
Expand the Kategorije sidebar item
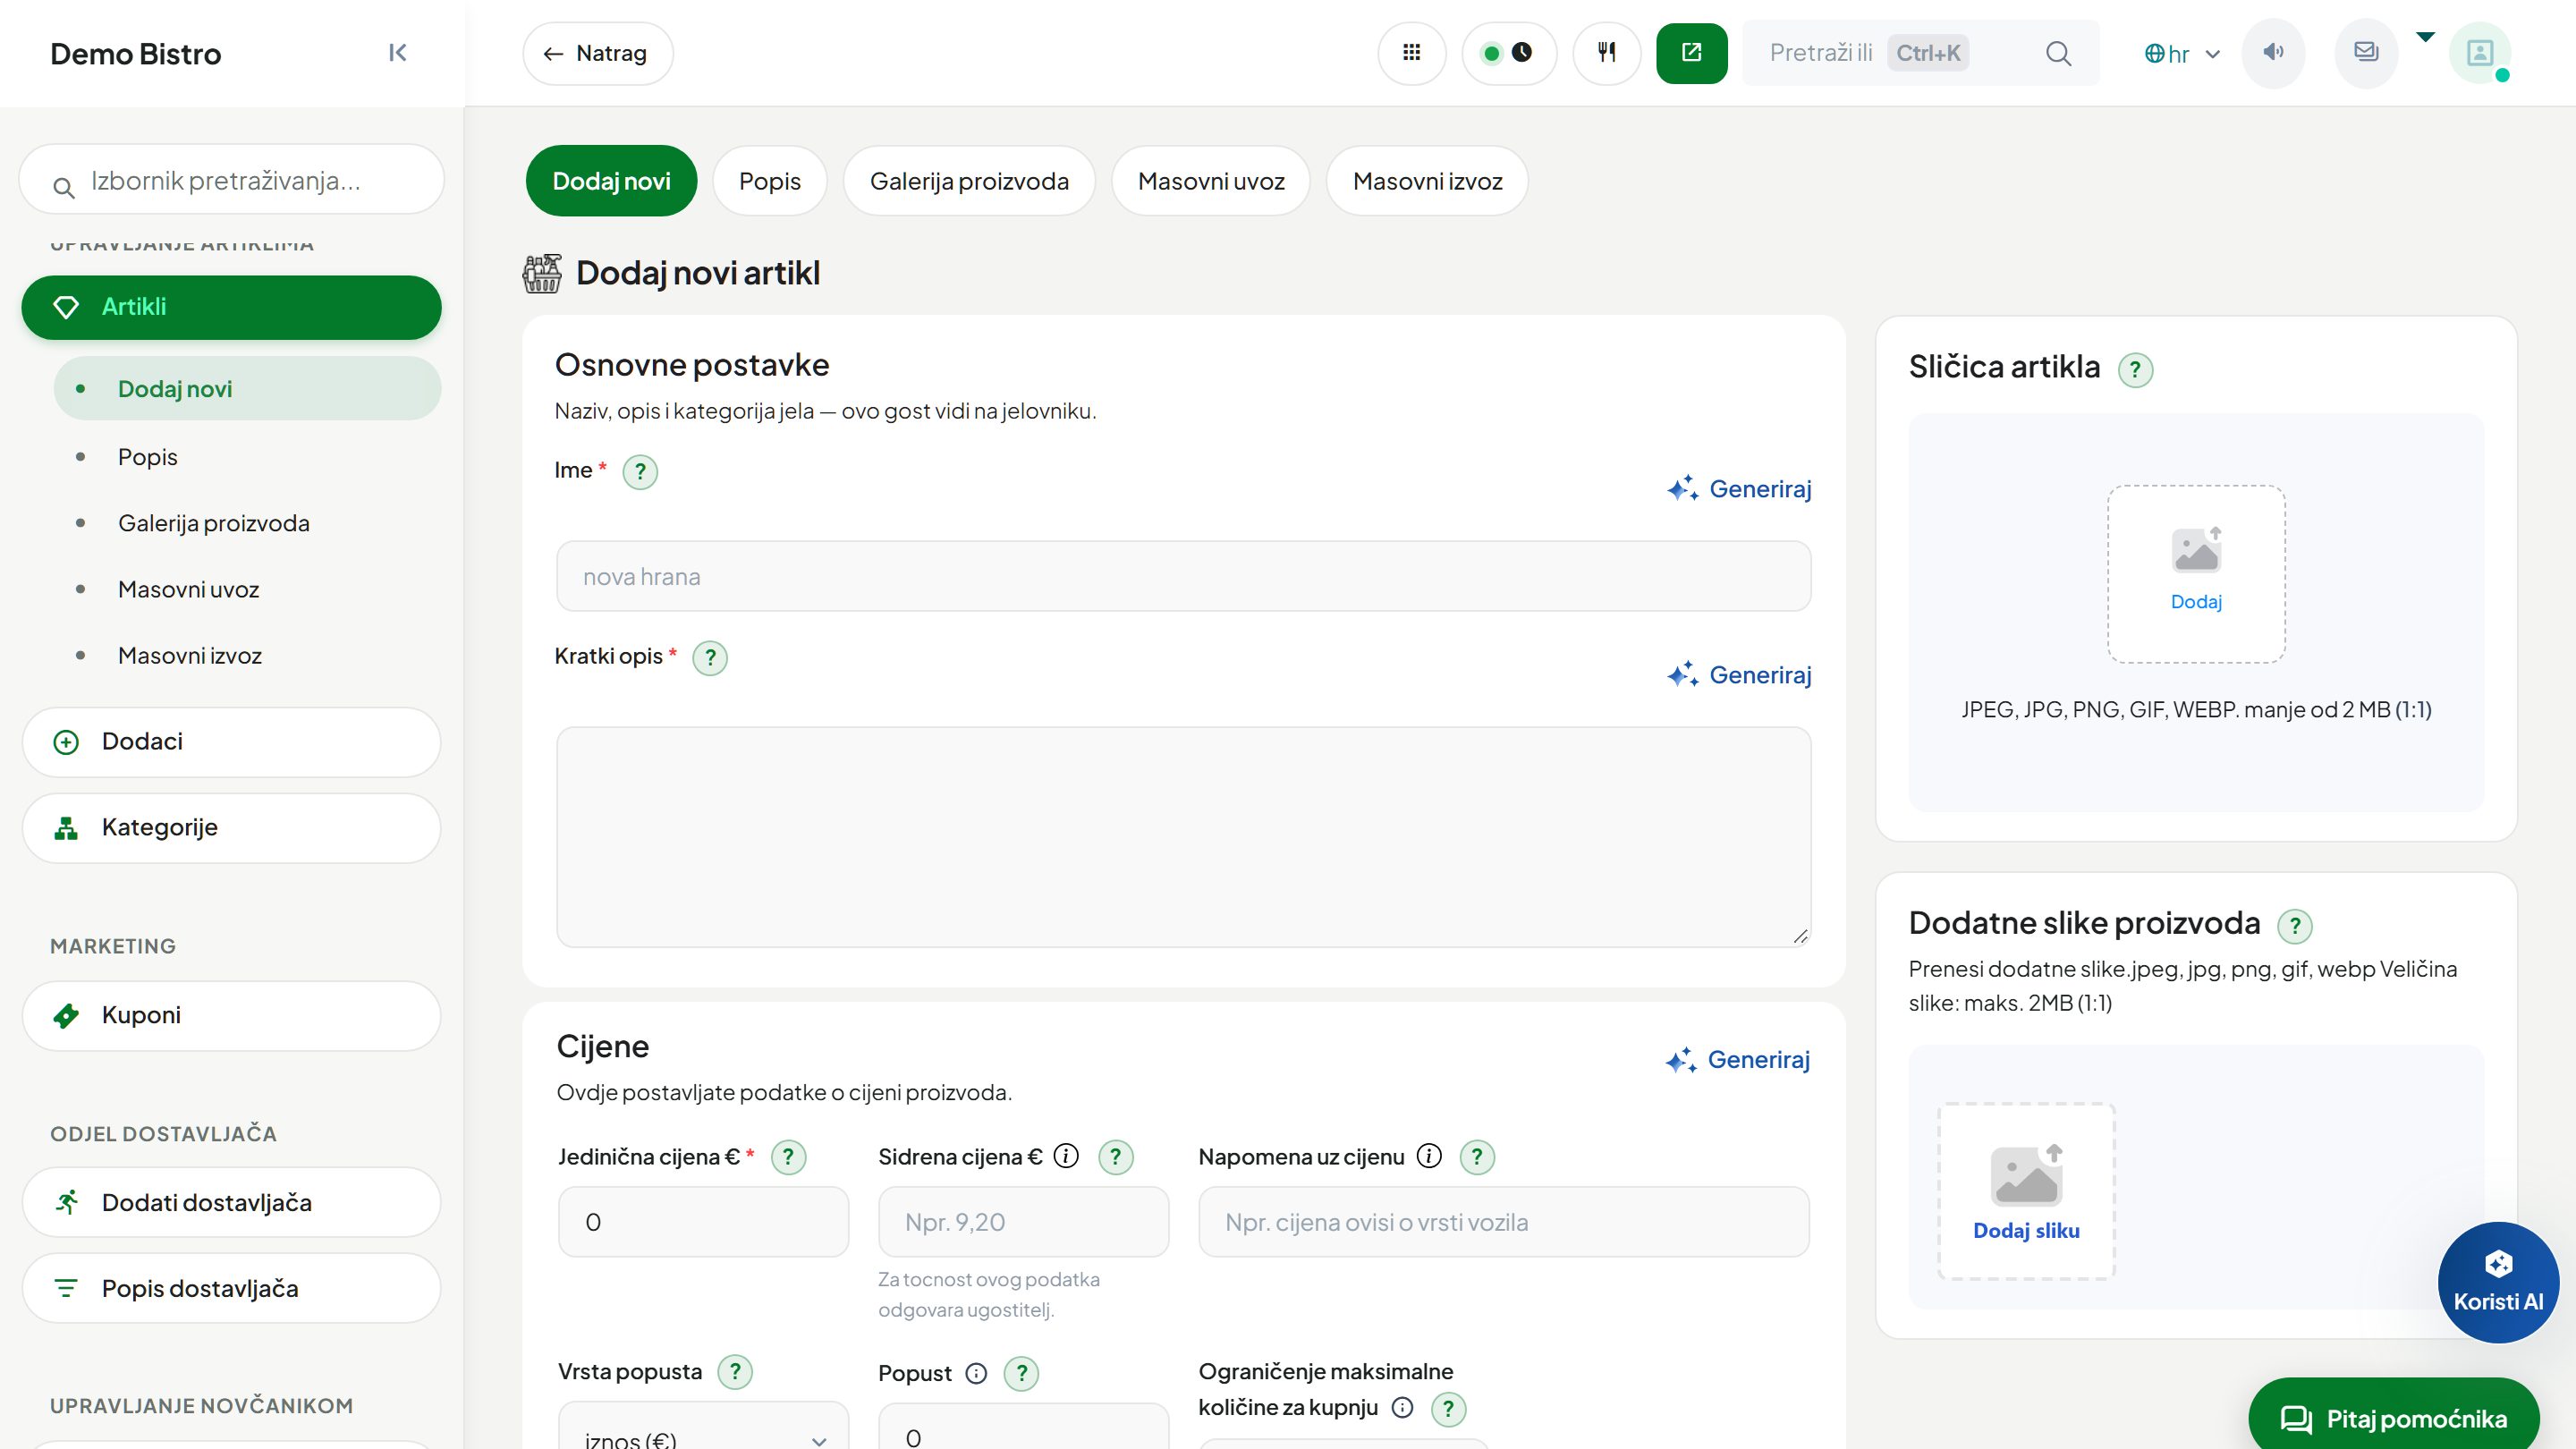[231, 828]
